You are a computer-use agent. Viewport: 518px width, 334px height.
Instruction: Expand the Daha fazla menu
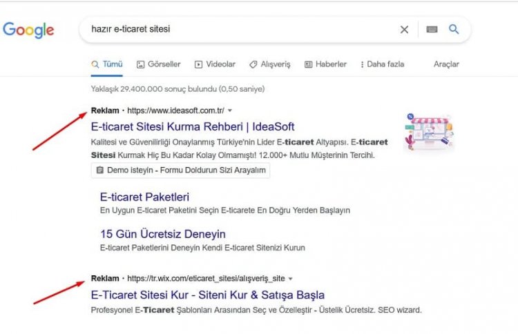382,64
